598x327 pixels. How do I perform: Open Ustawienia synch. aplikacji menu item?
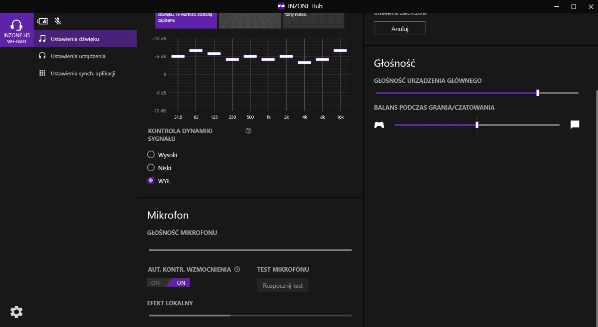tap(83, 73)
